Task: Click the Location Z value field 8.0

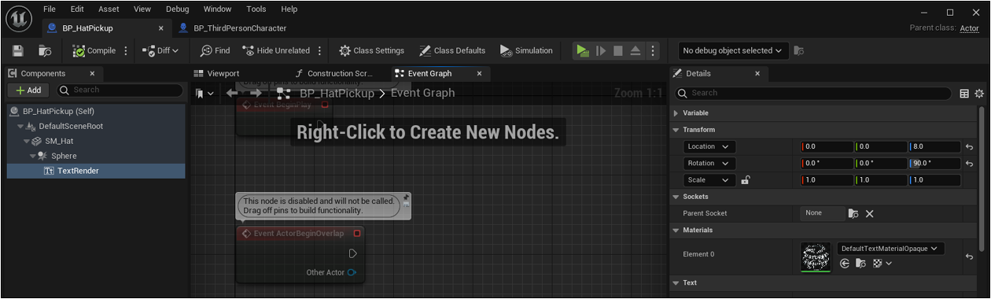Action: coord(934,146)
